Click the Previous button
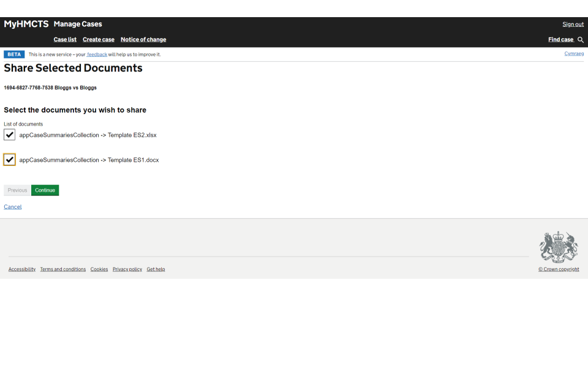 click(17, 190)
